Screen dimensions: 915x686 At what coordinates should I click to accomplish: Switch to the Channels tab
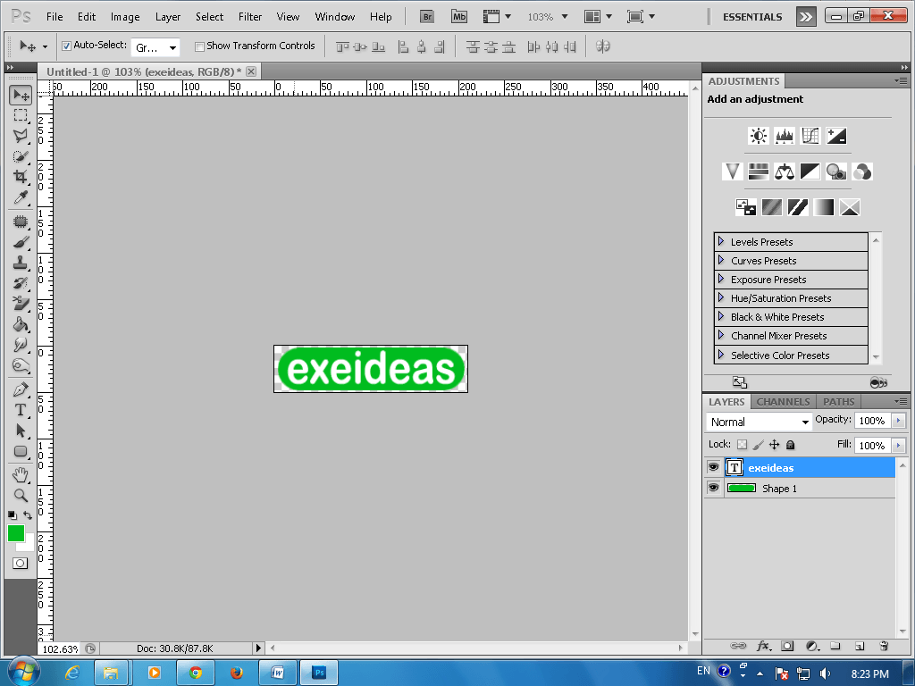click(783, 402)
